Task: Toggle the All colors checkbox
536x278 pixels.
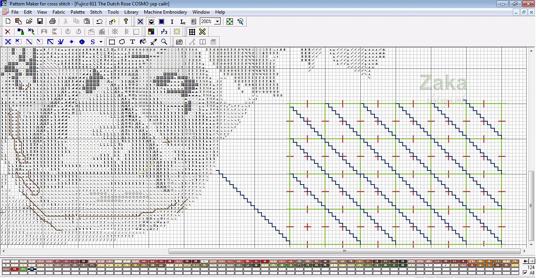Action: 525,273
